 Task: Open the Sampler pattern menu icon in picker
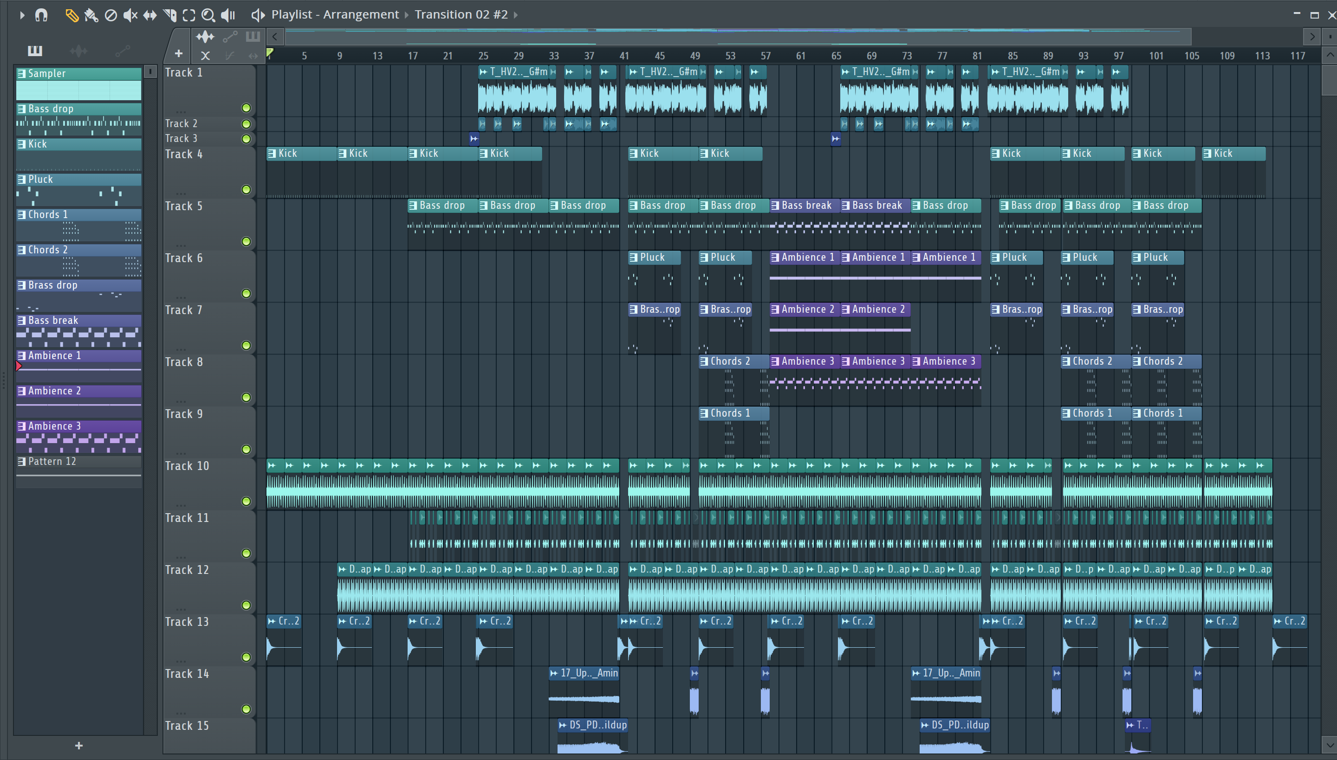point(21,74)
